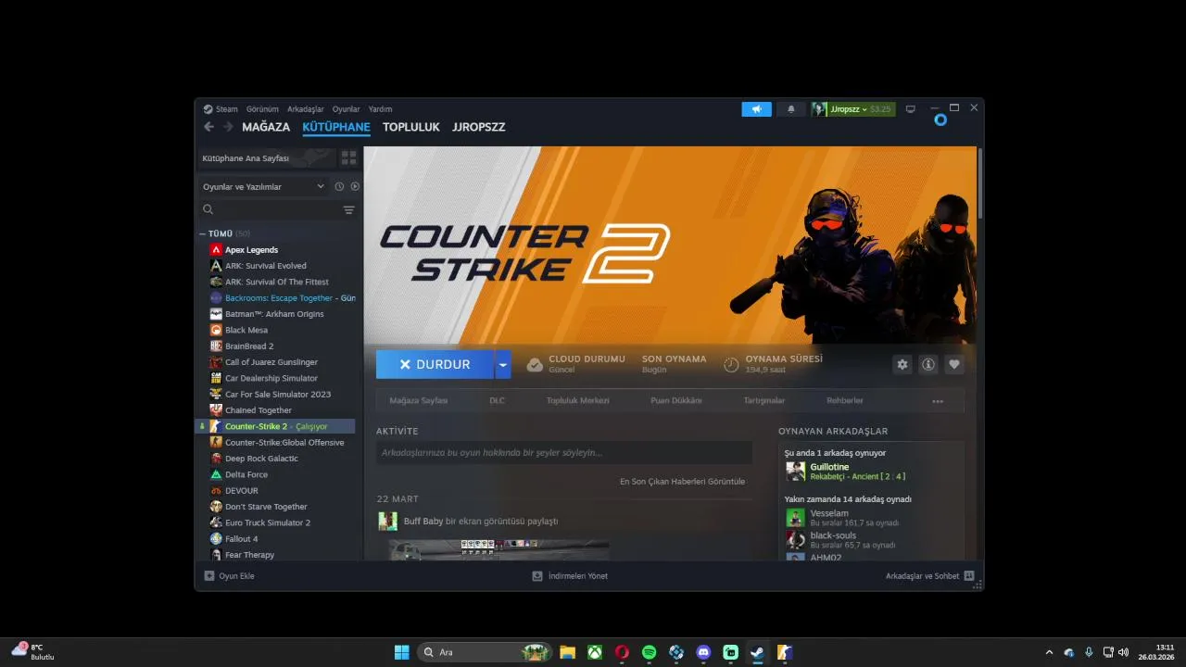
Task: Open the Steam menu
Action: tap(227, 109)
